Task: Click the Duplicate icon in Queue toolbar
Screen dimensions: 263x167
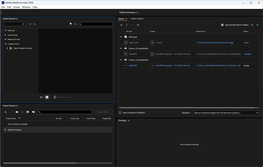Action: pyautogui.click(x=138, y=25)
